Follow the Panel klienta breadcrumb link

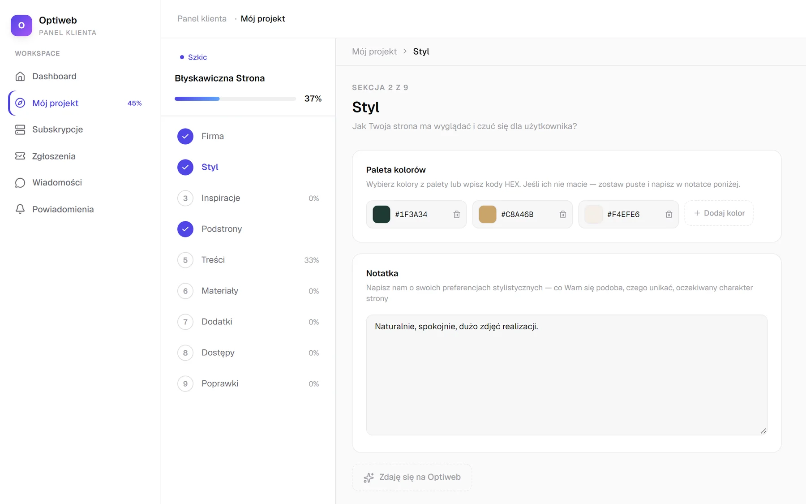tap(202, 19)
